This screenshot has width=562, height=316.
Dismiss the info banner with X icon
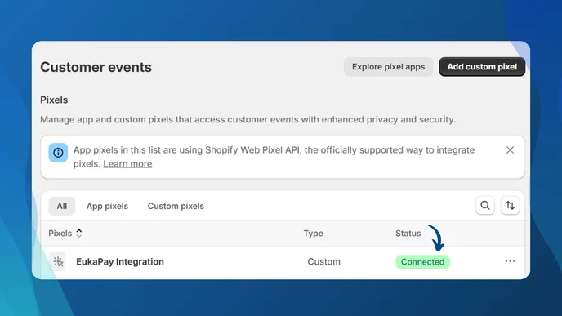pyautogui.click(x=510, y=149)
